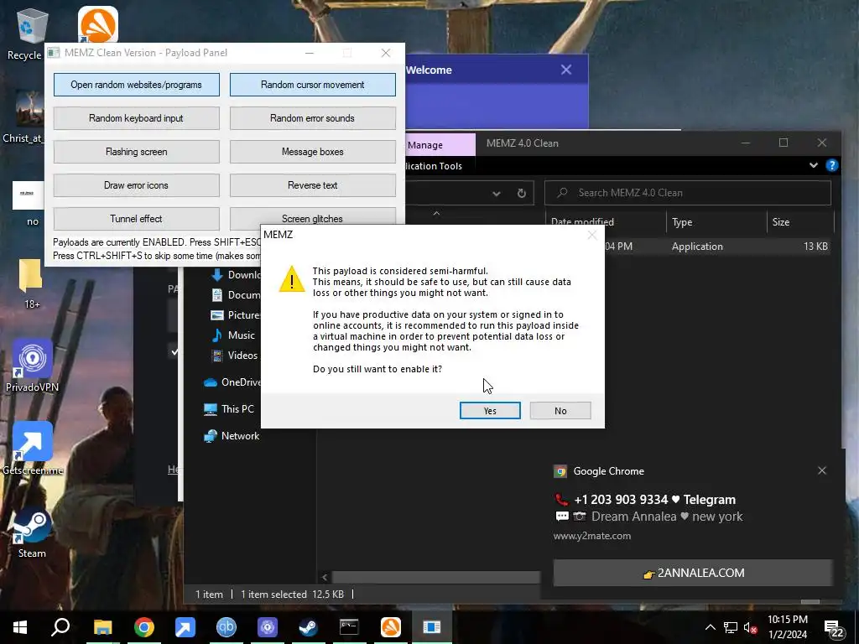Enable Message boxes payload
This screenshot has width=859, height=644.
[312, 152]
